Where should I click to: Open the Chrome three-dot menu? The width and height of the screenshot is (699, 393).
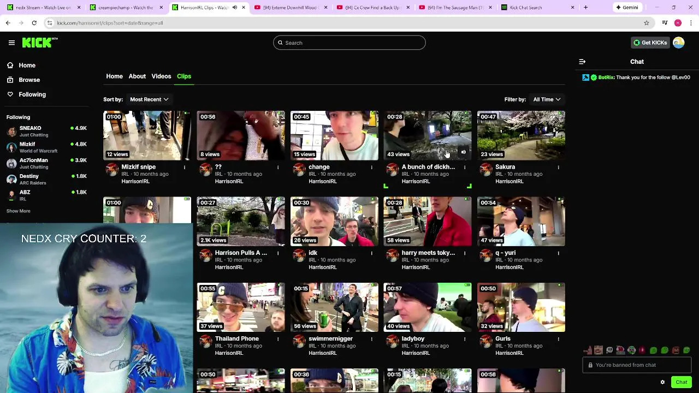(691, 23)
